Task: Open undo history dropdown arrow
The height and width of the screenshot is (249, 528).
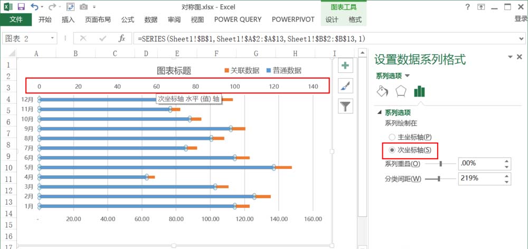Action: tap(42, 7)
